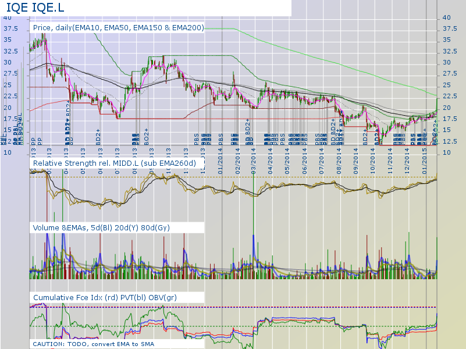The width and height of the screenshot is (466, 349).
Task: Click the Relative Strength rel. MIDD.L label
Action: click(115, 163)
